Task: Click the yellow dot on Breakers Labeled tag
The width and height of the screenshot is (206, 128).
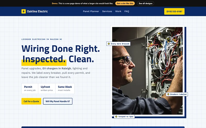Action: coord(168,94)
